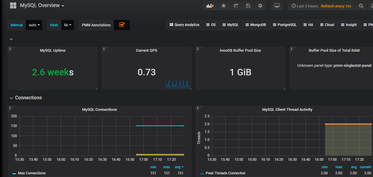
Task: Click the shaded threads area in Thread Activity graph
Action: pos(348,140)
